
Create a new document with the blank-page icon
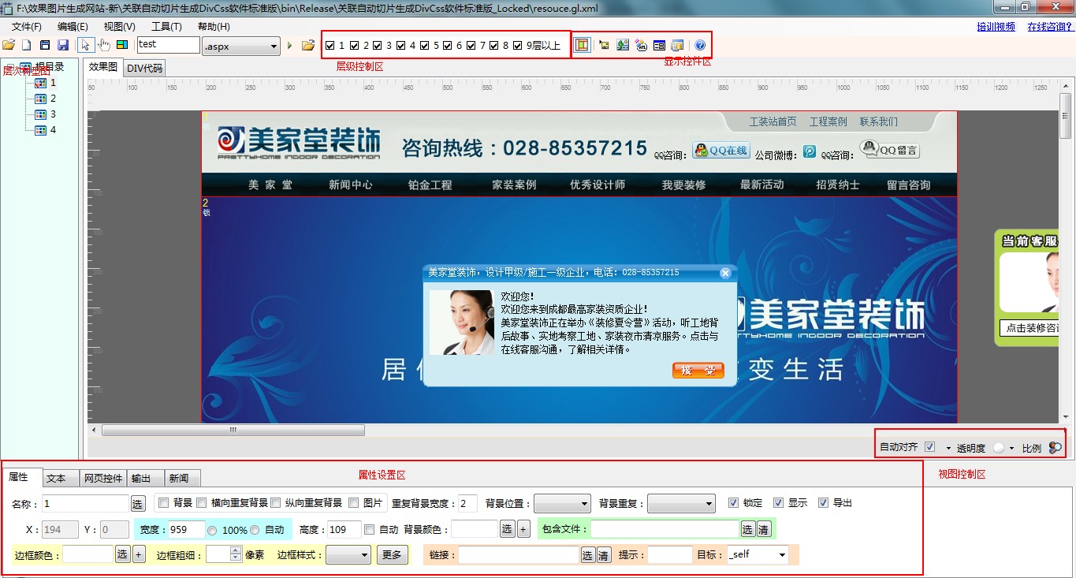(x=26, y=45)
